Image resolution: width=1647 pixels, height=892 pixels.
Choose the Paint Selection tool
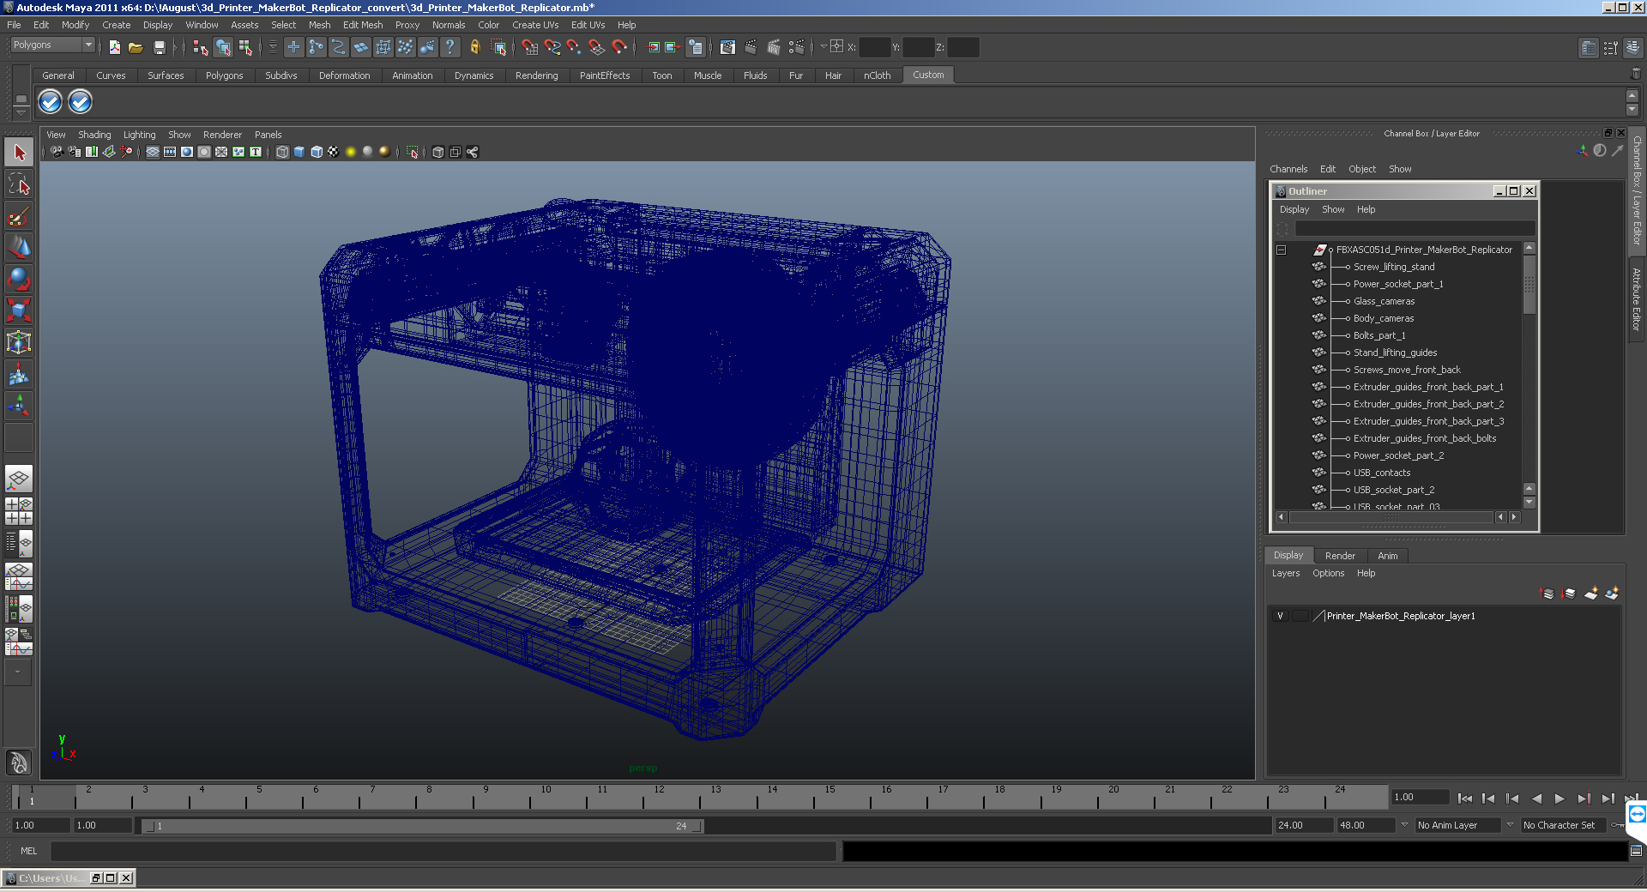19,216
